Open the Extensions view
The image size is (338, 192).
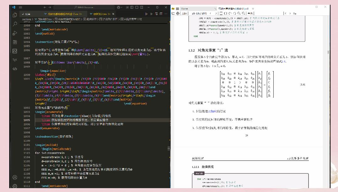pyautogui.click(x=15, y=42)
